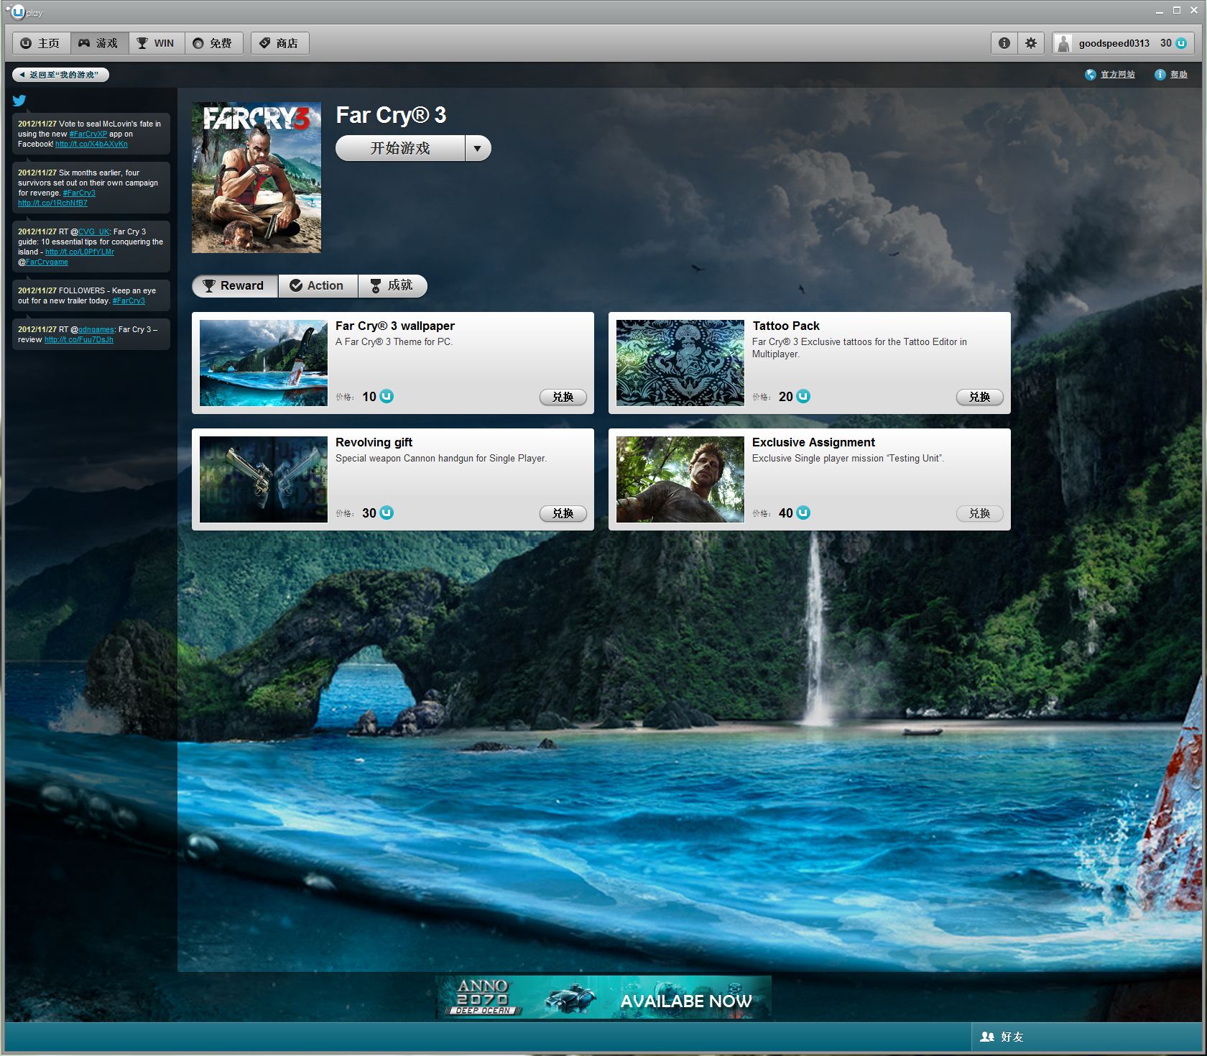Click the Revolving gift title text
The height and width of the screenshot is (1056, 1207).
[374, 442]
